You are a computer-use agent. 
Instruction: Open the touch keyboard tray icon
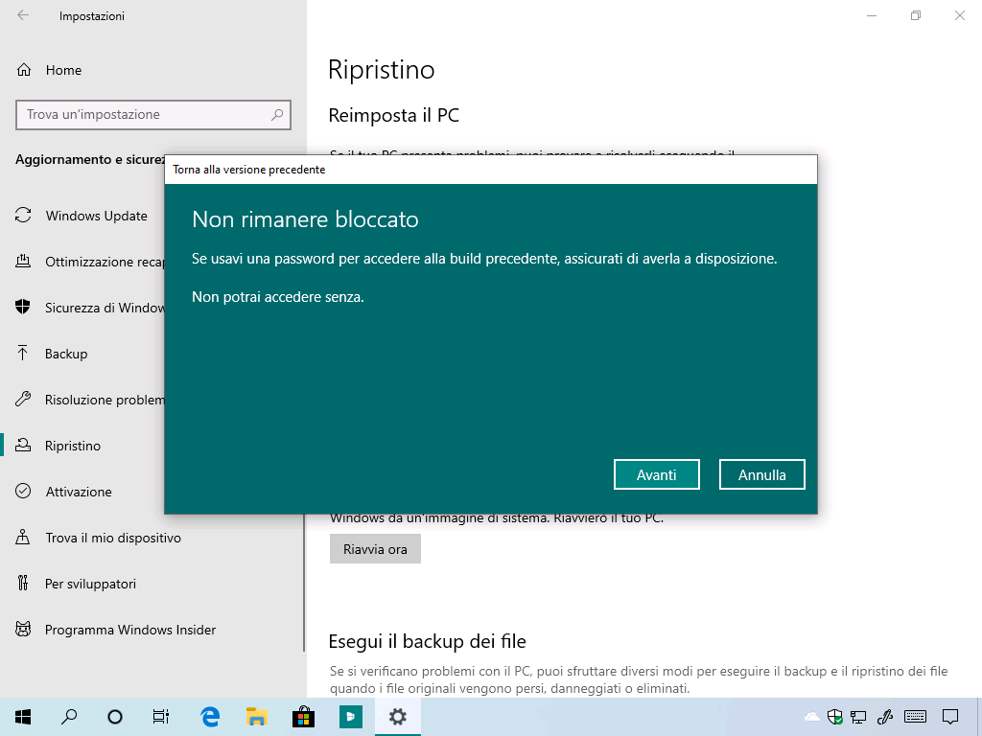pyautogui.click(x=916, y=717)
